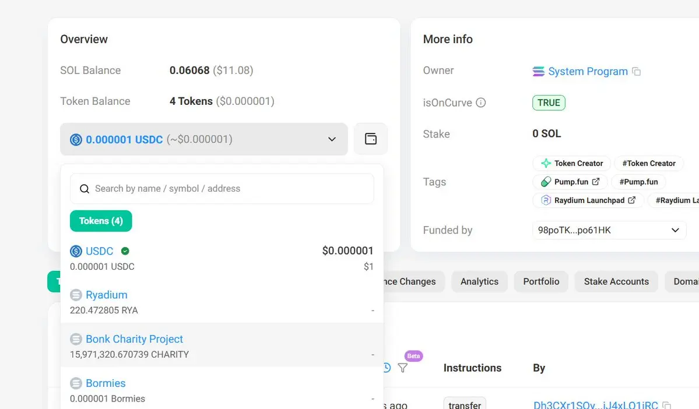Click the By column header
Image resolution: width=699 pixels, height=409 pixels.
[539, 368]
